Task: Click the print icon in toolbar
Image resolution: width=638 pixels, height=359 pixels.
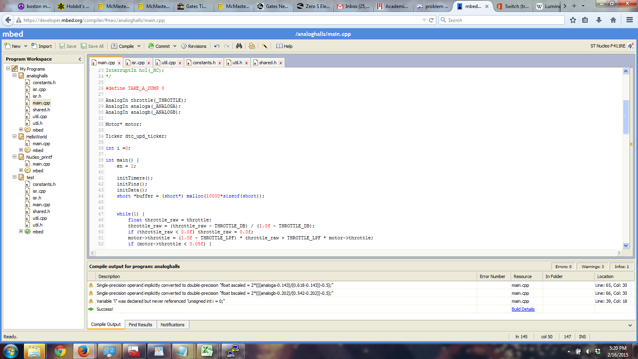Action: click(x=252, y=46)
